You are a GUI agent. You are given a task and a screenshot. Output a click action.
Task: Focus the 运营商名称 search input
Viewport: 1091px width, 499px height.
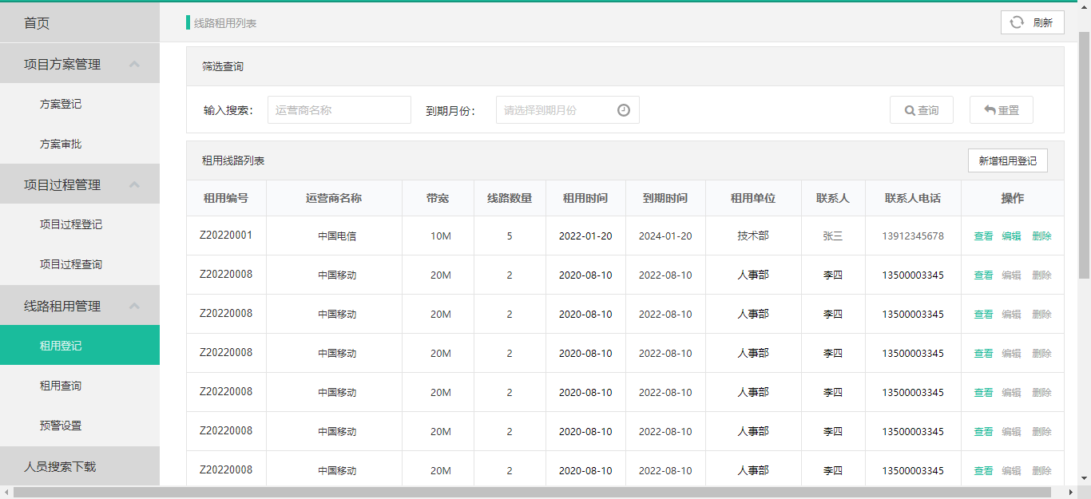click(339, 110)
